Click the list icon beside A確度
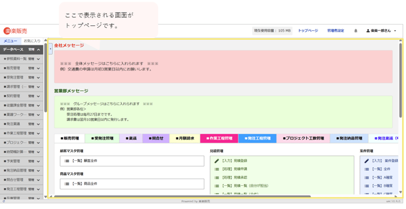Screen dimensions: 406x209 pyautogui.click(x=367, y=178)
